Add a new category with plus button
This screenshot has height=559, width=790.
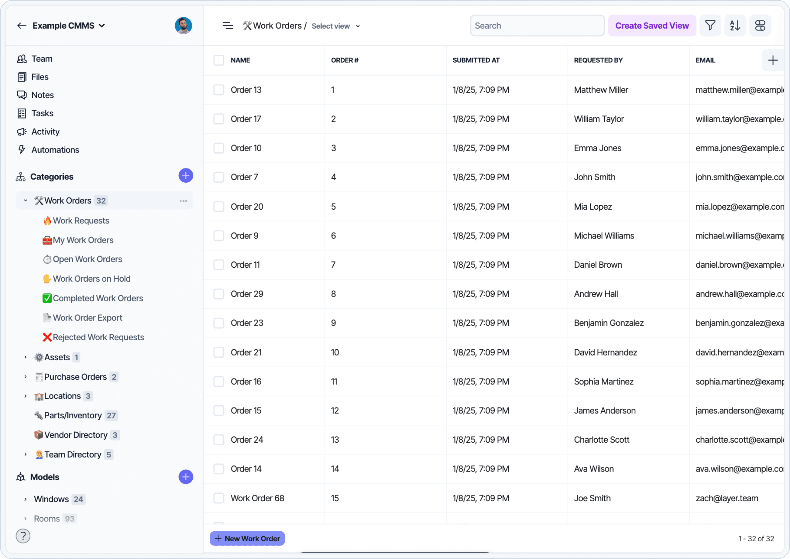pos(186,176)
